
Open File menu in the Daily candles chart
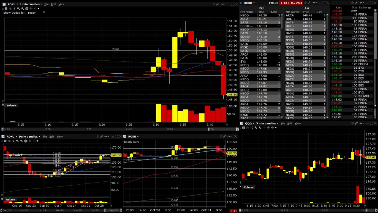(45, 136)
